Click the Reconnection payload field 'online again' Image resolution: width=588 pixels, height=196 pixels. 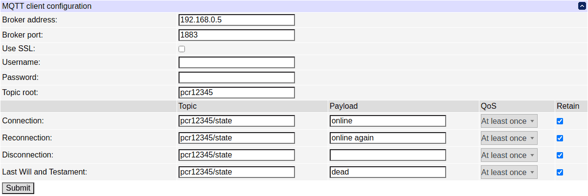[x=387, y=138]
